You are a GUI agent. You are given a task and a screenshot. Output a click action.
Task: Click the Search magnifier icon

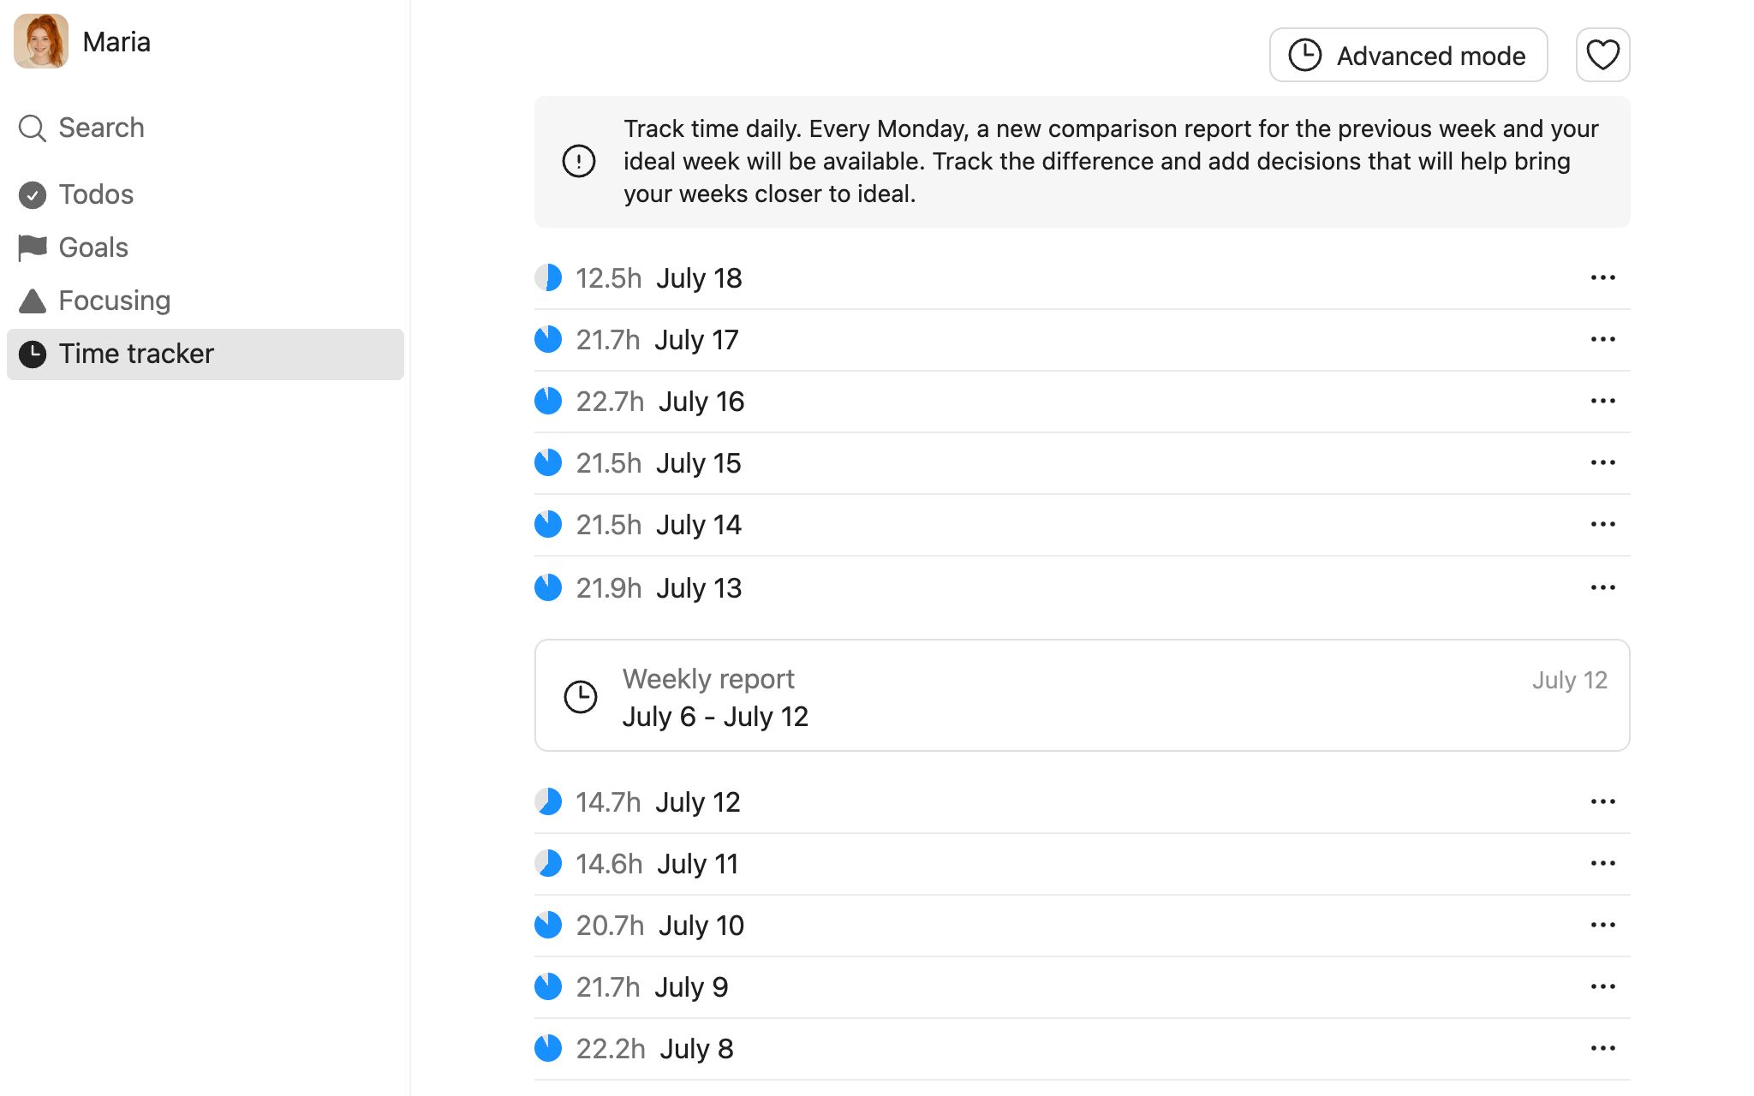point(33,128)
